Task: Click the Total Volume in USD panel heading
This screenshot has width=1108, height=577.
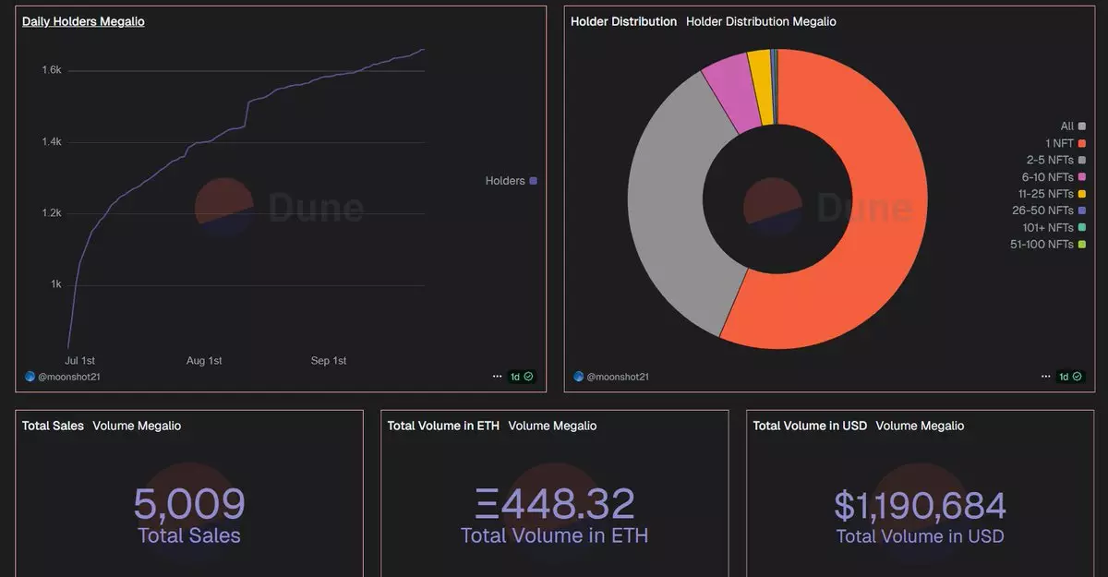Action: point(810,426)
